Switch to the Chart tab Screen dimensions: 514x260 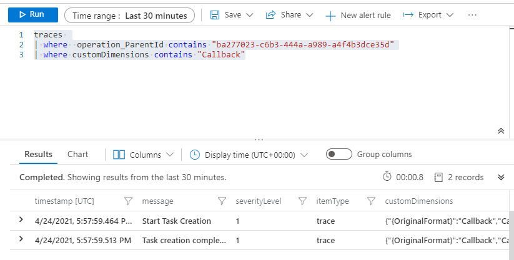(x=77, y=155)
